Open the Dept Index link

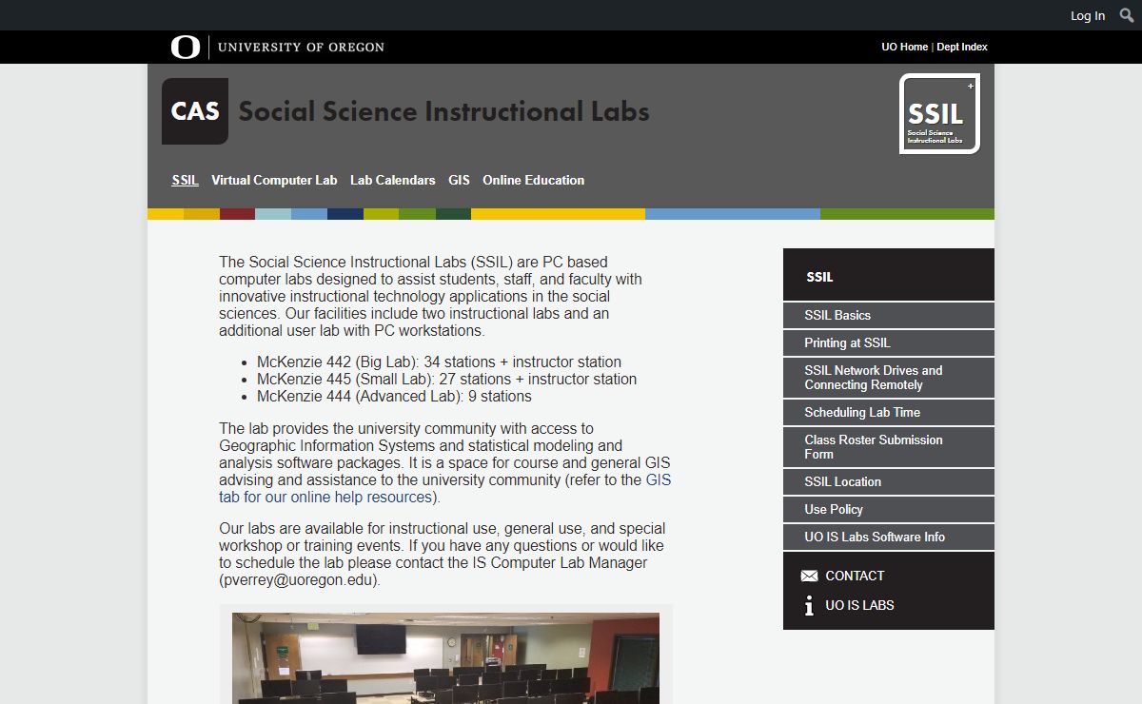pyautogui.click(x=961, y=47)
